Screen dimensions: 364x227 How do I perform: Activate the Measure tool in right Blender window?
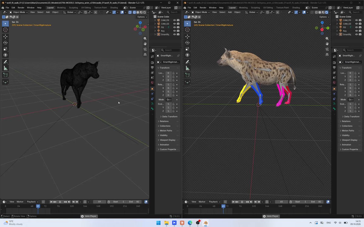pos(187,68)
